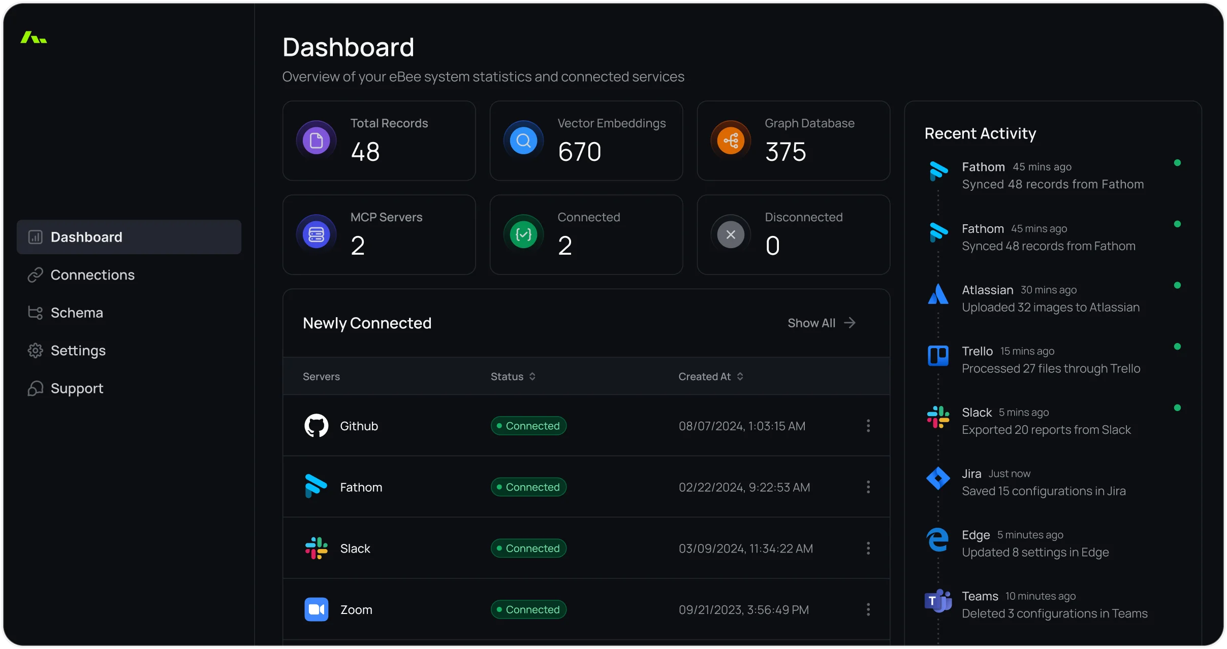Click Connected status badge for Slack row
Screen dimensions: 1227x649
point(528,548)
